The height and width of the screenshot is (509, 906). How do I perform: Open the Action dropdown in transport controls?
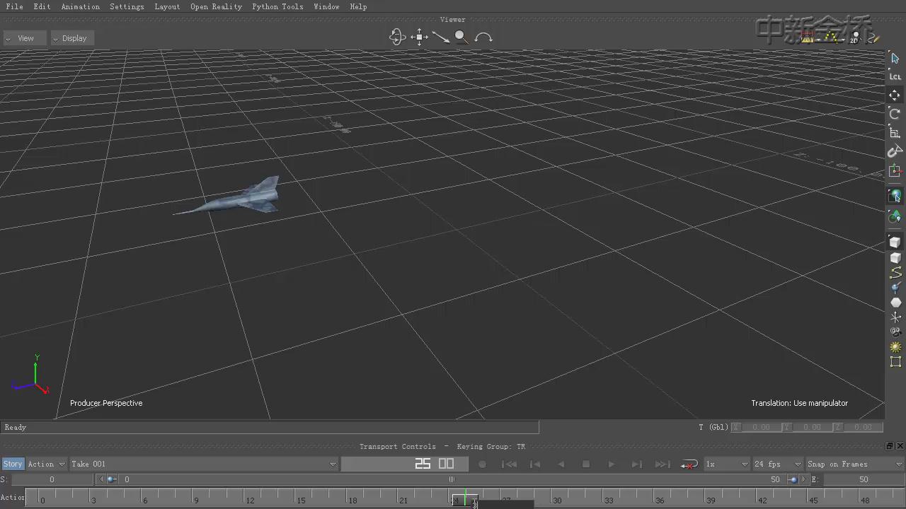click(47, 464)
